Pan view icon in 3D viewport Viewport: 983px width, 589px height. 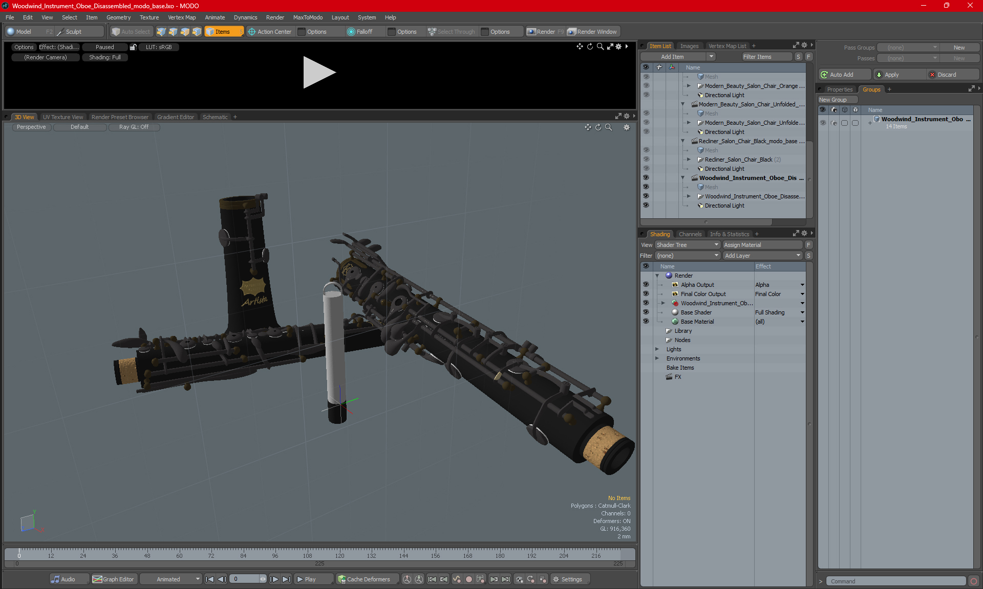(x=588, y=127)
